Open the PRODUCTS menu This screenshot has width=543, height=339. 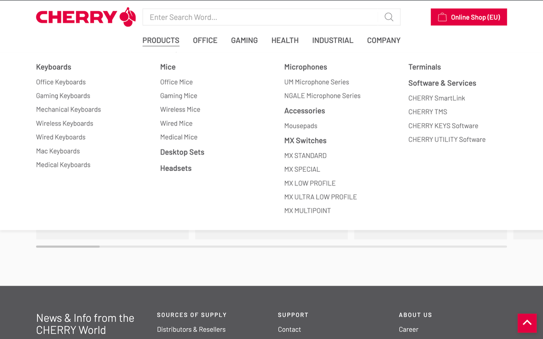(161, 41)
